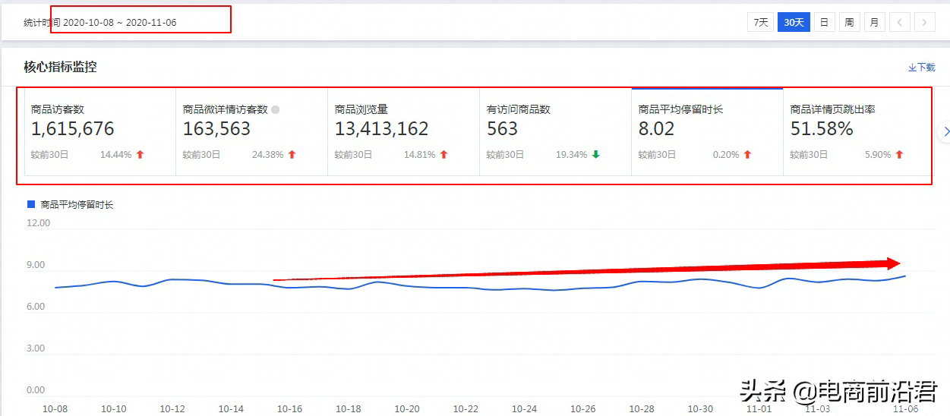This screenshot has width=950, height=416.
Task: Click the 8.02 stay duration value
Action: click(656, 129)
